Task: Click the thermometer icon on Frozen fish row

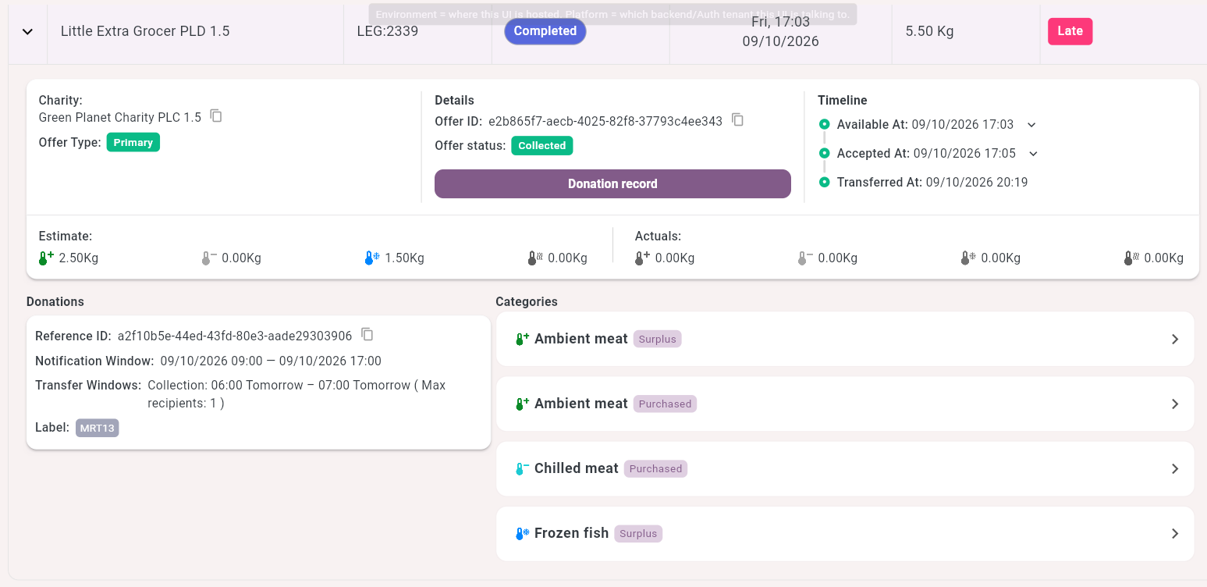Action: 522,533
